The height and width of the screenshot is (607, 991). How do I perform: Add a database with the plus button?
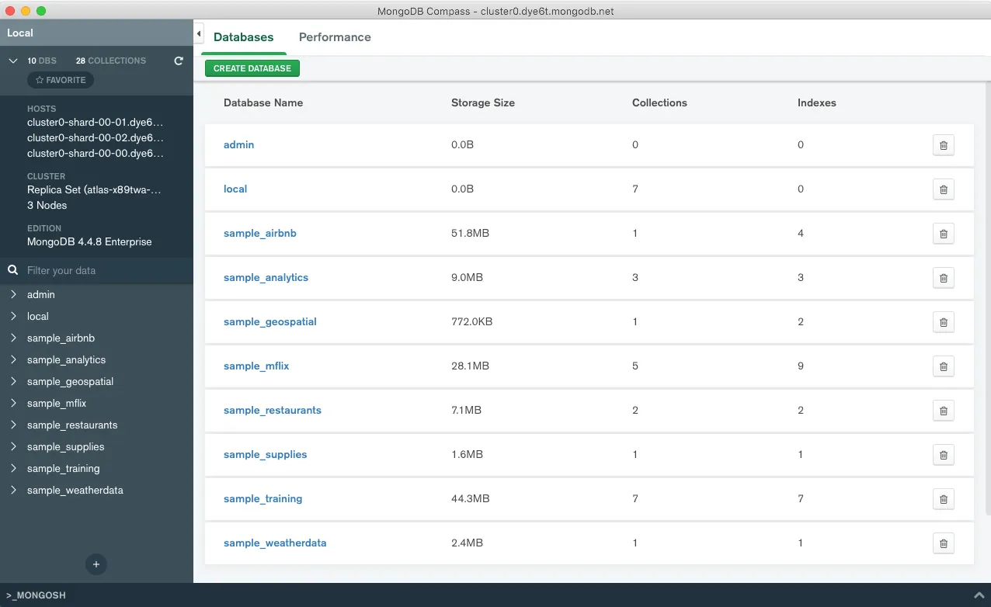coord(96,564)
